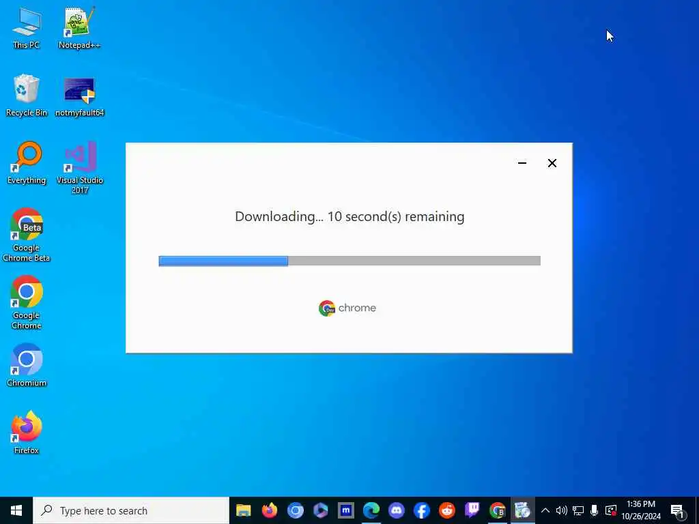
Task: Click the Chrome logo in the installer
Action: pos(347,308)
